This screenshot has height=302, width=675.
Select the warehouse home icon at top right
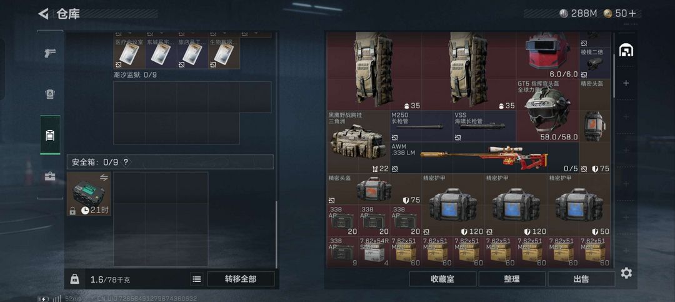tap(626, 51)
